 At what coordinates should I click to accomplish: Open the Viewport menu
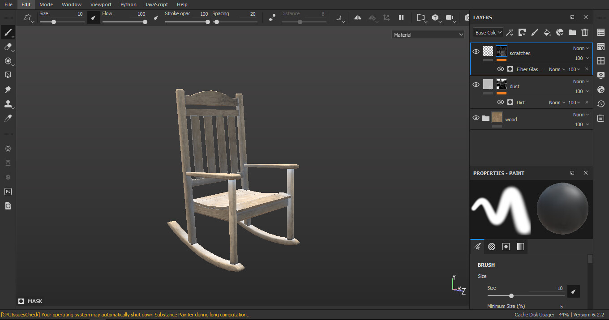pos(101,4)
